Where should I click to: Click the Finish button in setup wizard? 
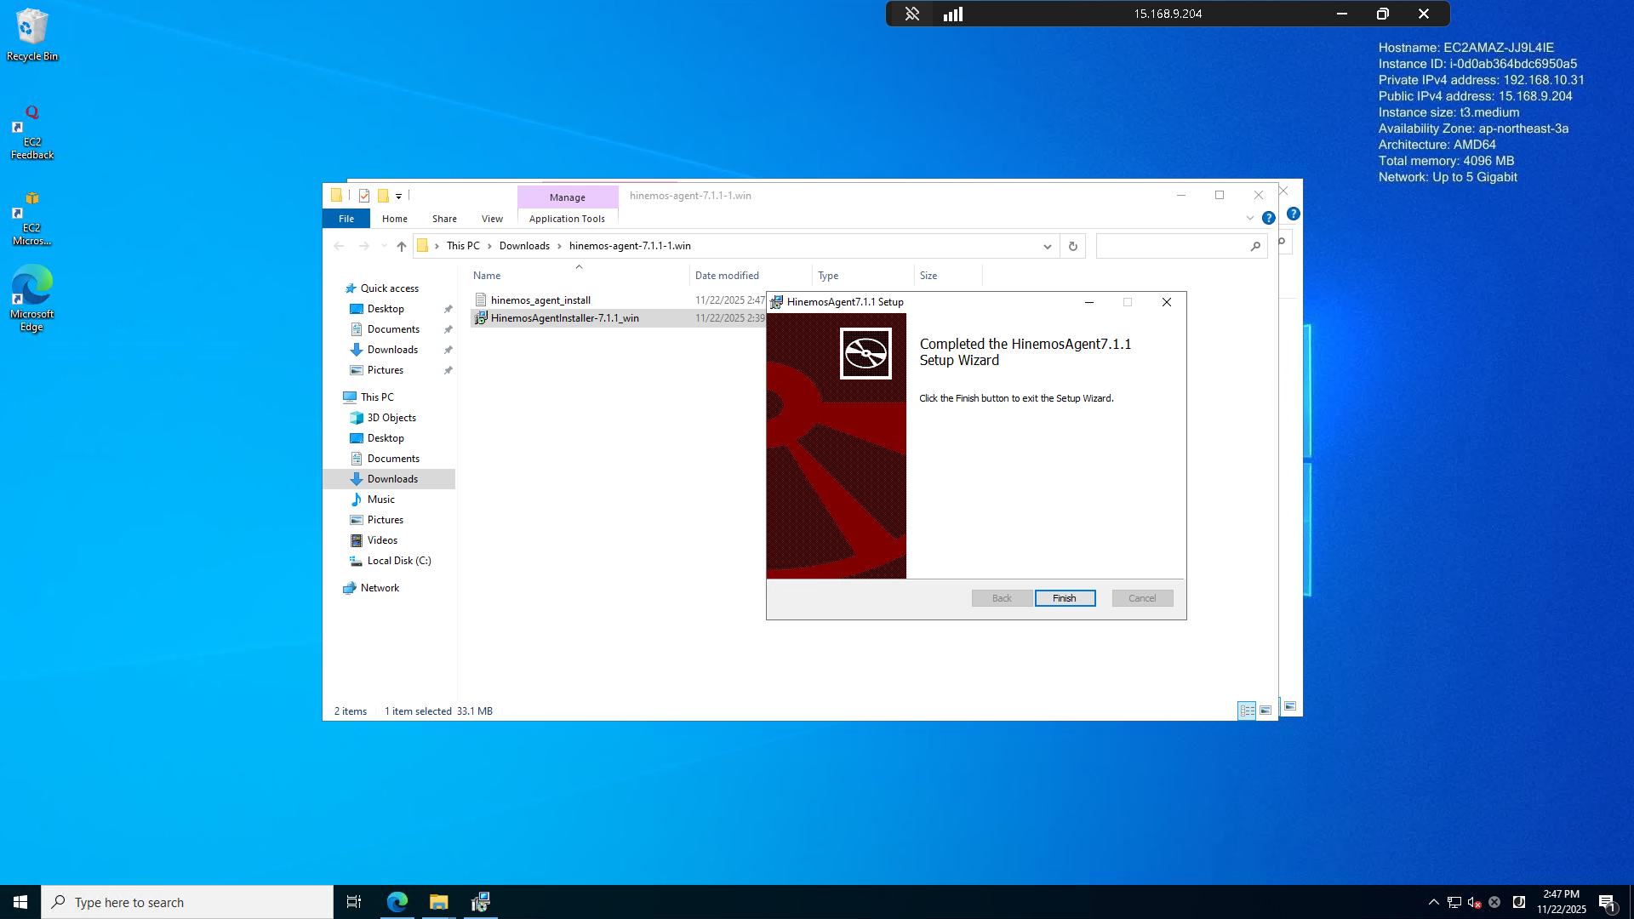click(1065, 598)
